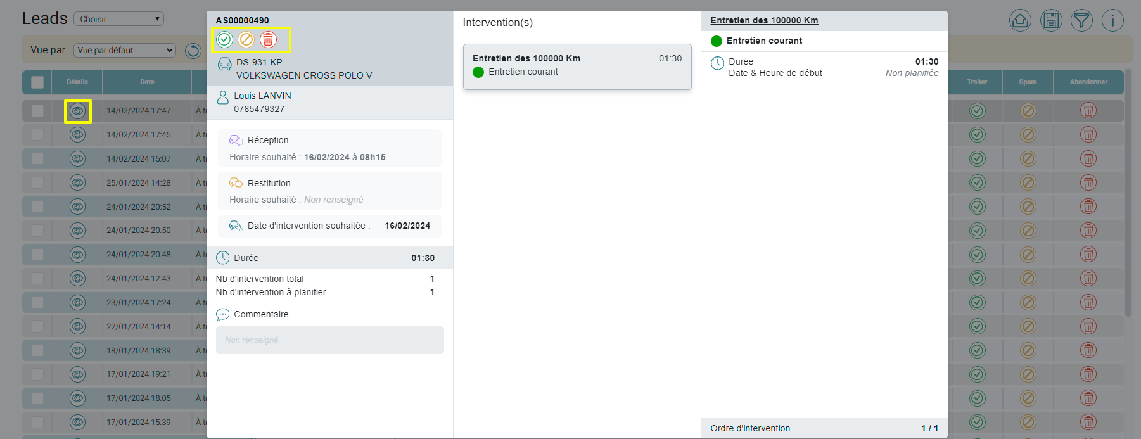The image size is (1141, 439).
Task: Click the plate number DS-931-KP
Action: click(x=259, y=62)
